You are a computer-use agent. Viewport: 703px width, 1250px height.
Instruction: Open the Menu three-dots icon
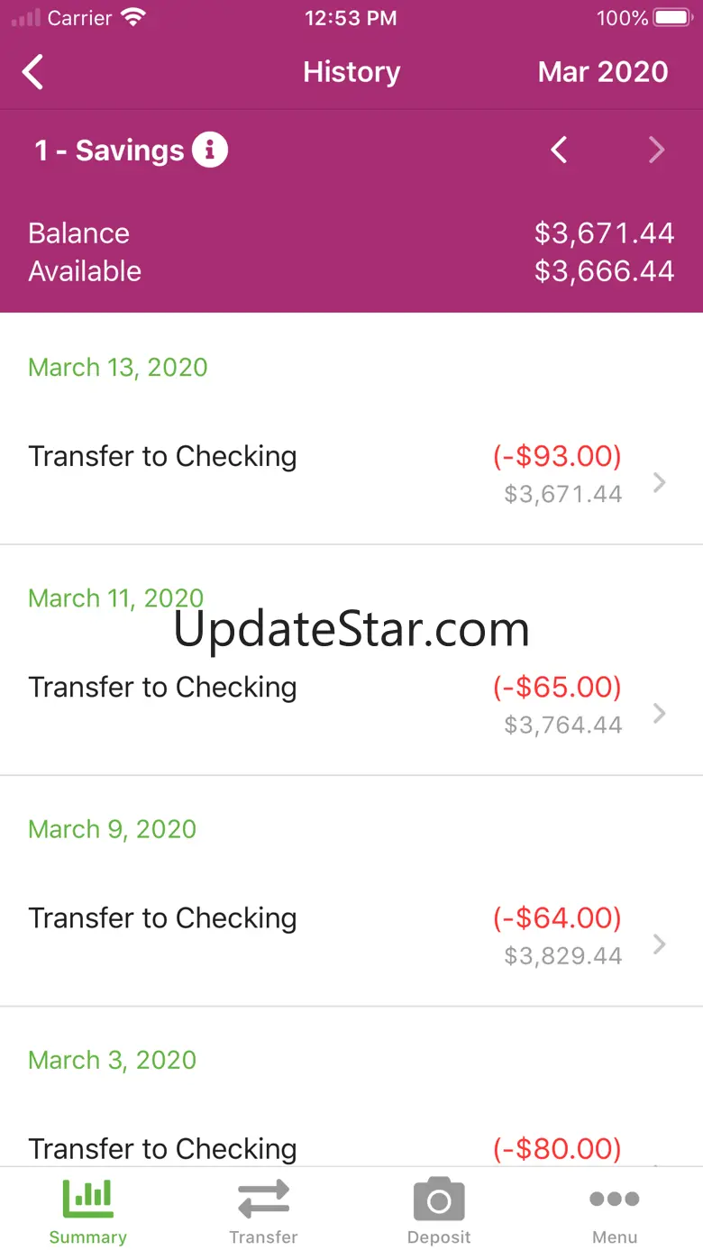pos(615,1199)
